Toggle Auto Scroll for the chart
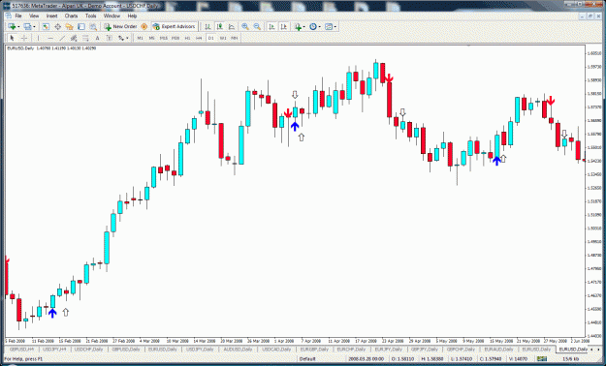The width and height of the screenshot is (606, 366). point(271,27)
